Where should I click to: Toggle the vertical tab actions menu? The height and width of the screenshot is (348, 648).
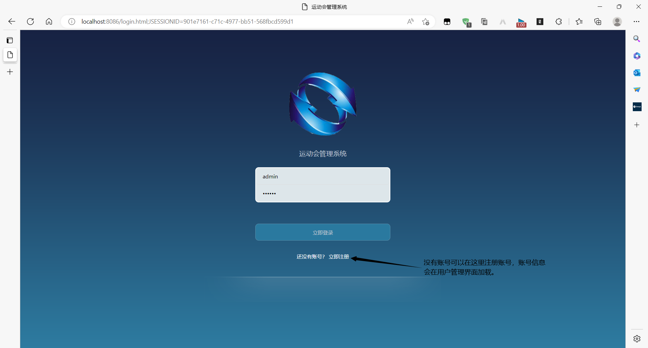pos(10,41)
